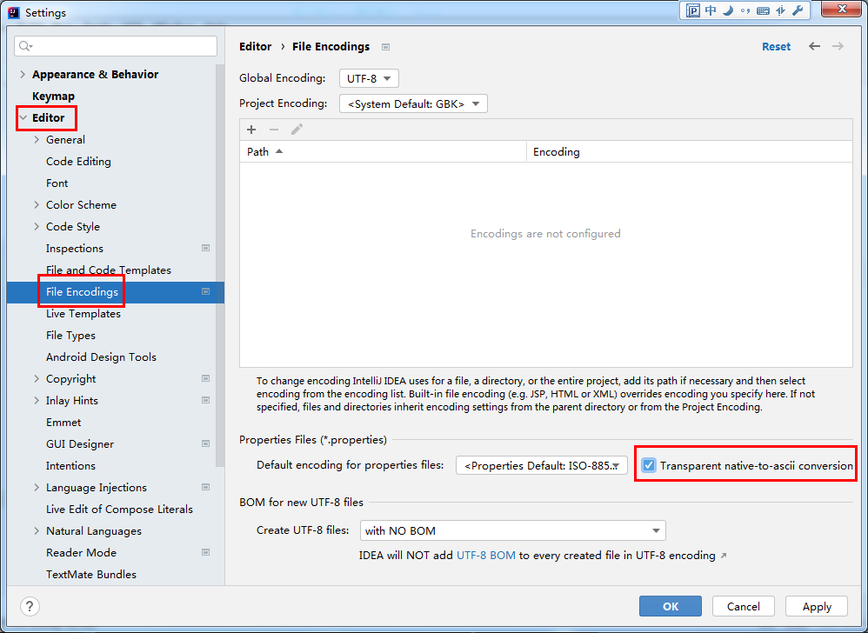Image resolution: width=868 pixels, height=633 pixels.
Task: Click the project-level icon on File Encodings row
Action: click(x=206, y=291)
